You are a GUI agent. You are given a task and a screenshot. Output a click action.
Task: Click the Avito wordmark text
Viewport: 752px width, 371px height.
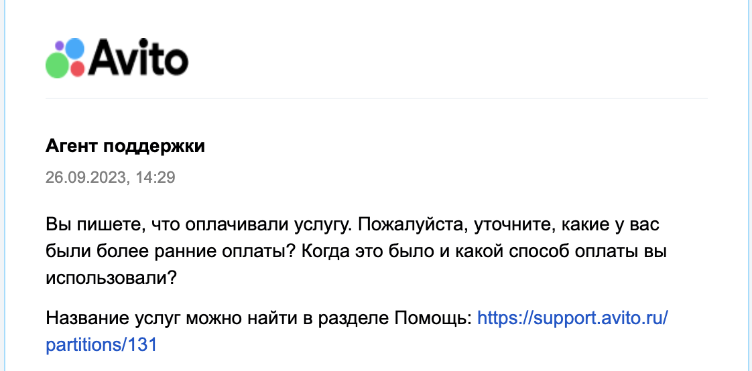click(138, 58)
